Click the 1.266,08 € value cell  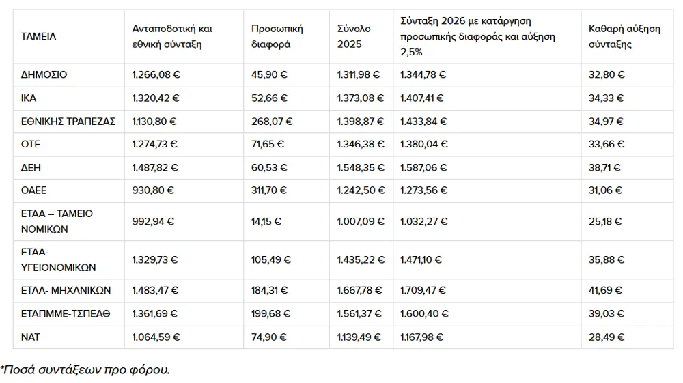pos(156,75)
